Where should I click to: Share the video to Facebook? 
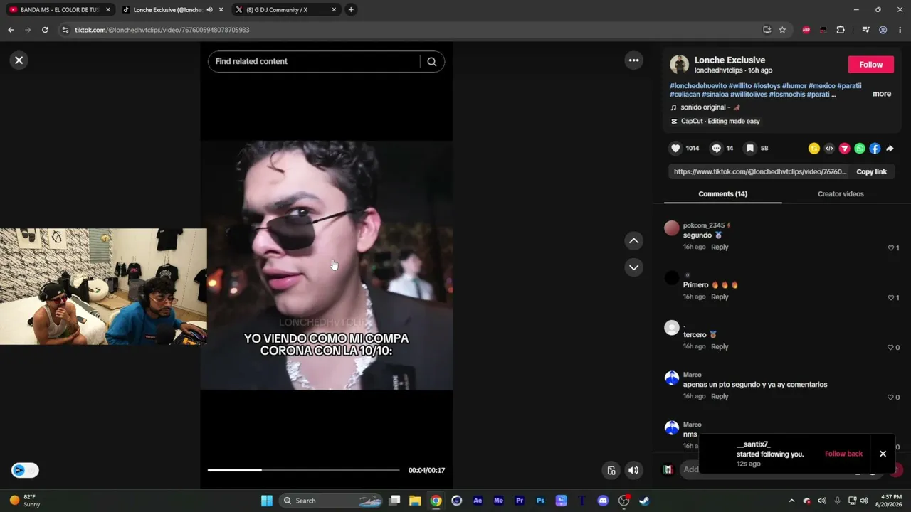(x=875, y=149)
